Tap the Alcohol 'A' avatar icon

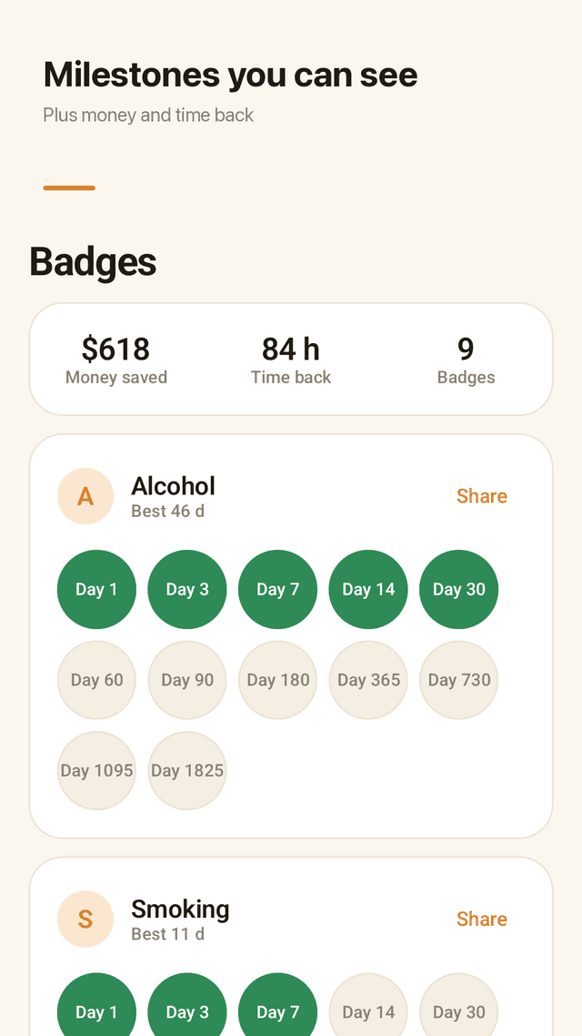pos(85,496)
